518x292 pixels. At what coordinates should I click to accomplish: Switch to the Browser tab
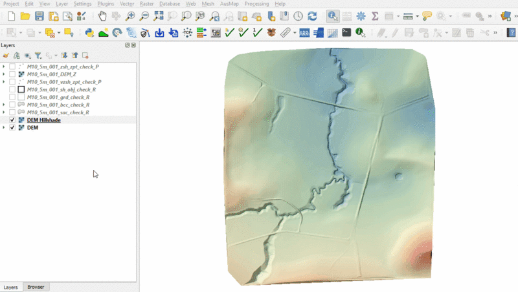(36, 287)
